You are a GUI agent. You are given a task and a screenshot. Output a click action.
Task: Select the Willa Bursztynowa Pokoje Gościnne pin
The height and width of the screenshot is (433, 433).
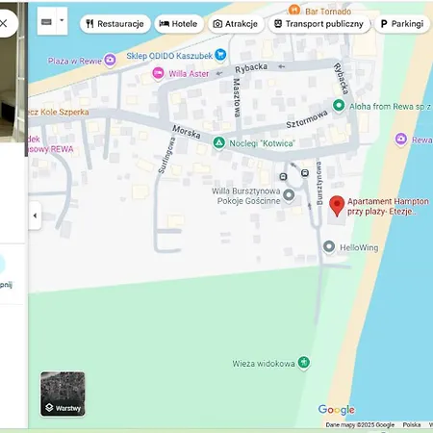coord(289,195)
